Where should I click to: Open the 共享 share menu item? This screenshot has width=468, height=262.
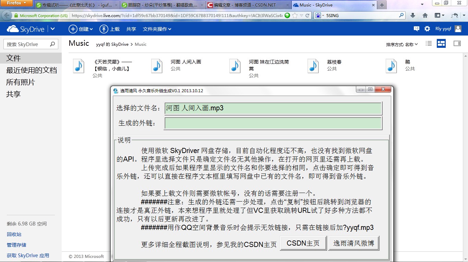(x=131, y=29)
